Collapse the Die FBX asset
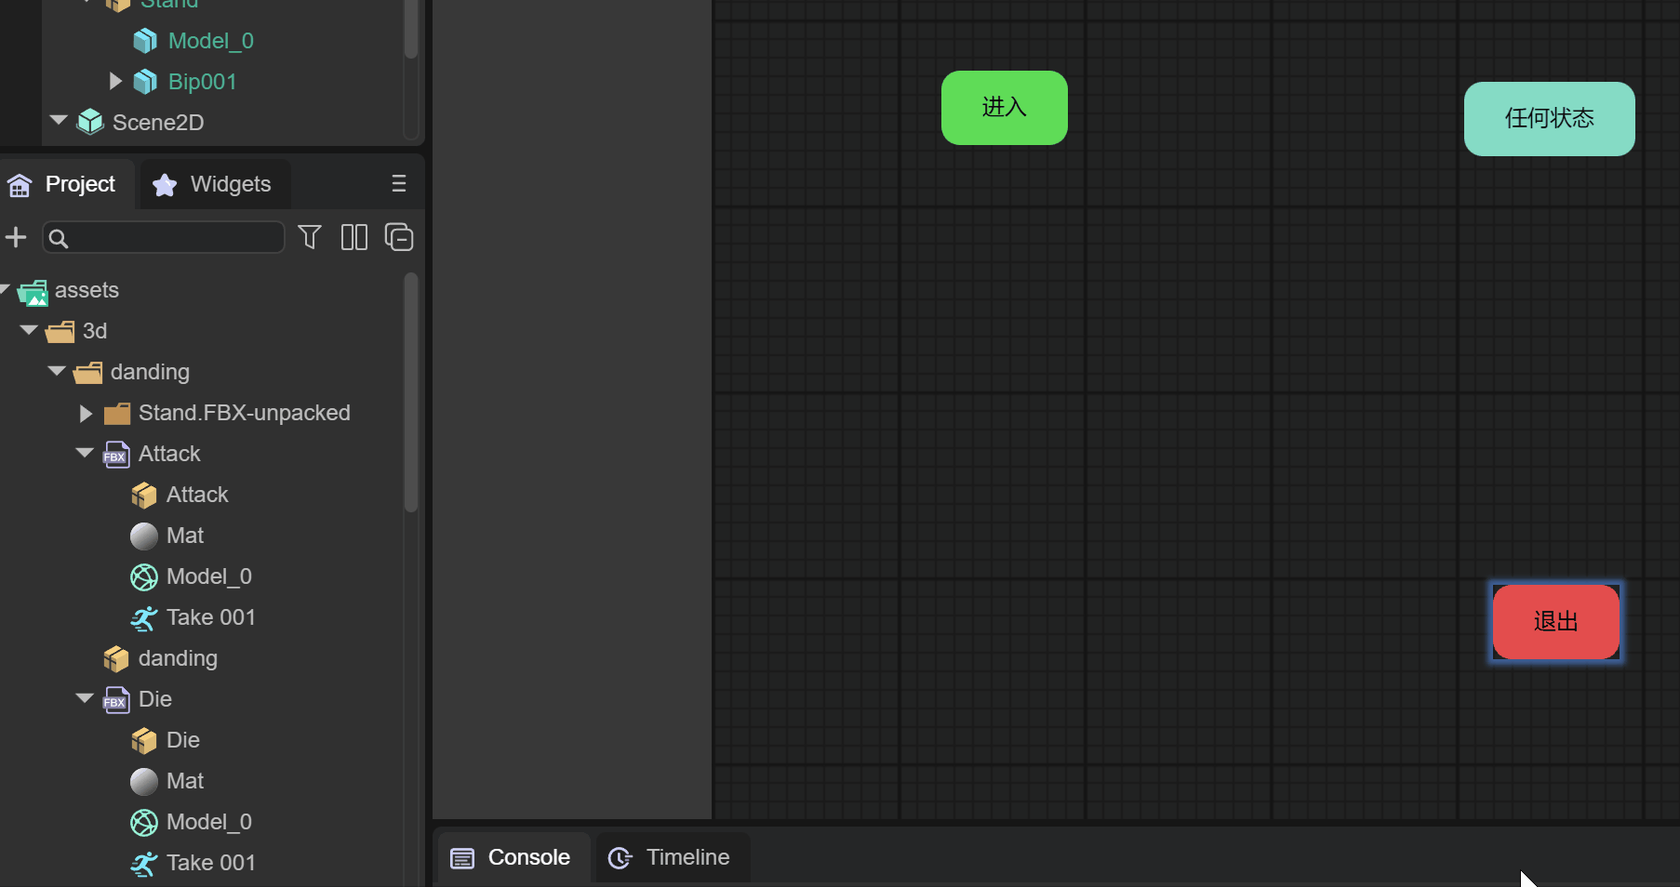The width and height of the screenshot is (1680, 887). click(85, 699)
